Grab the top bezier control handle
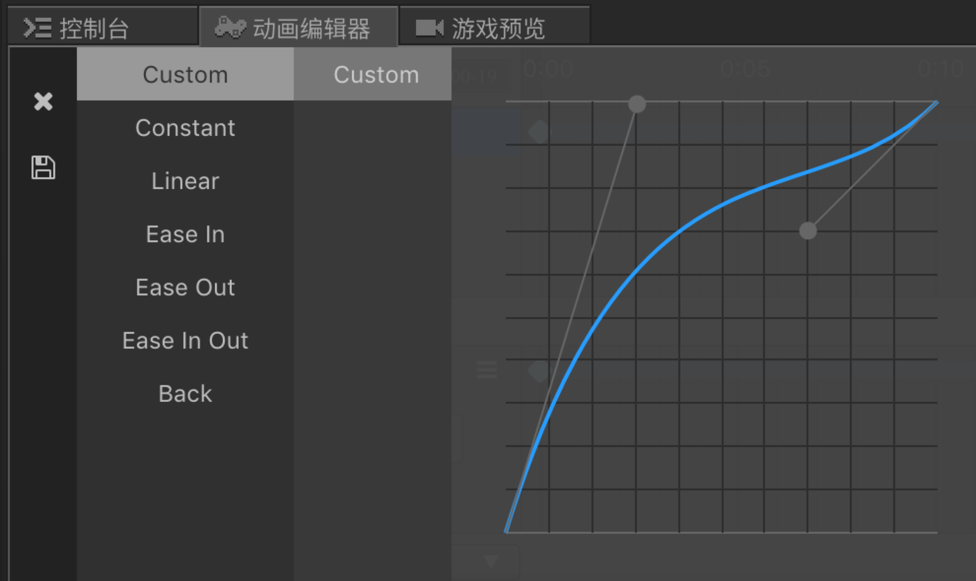This screenshot has width=976, height=581. (x=637, y=104)
